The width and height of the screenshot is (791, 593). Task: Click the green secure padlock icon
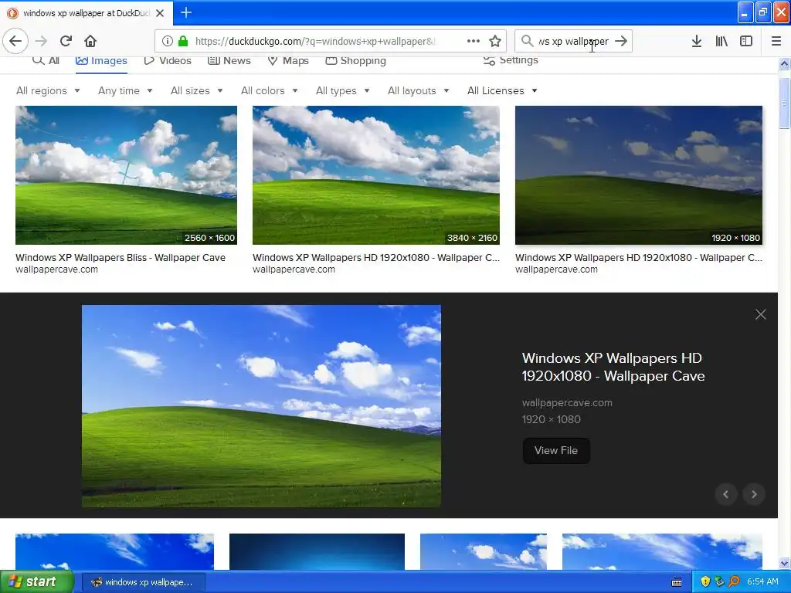(x=183, y=41)
